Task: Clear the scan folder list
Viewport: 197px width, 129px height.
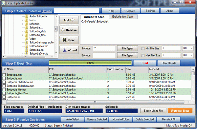Action: [69, 40]
